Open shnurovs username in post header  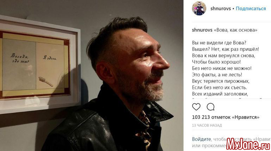pyautogui.click(x=221, y=8)
